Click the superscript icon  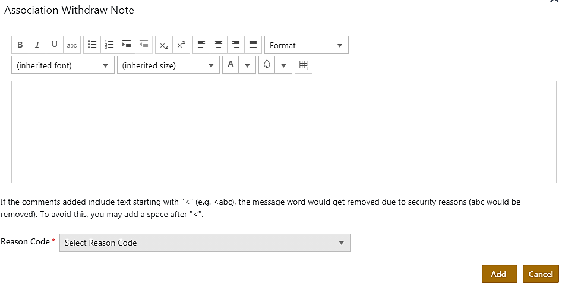coord(181,45)
